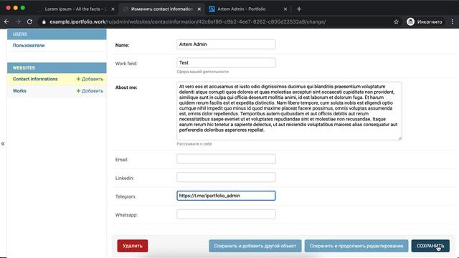Screen dimensions: 459x258
Task: Focus the Email input field
Action: click(x=226, y=159)
